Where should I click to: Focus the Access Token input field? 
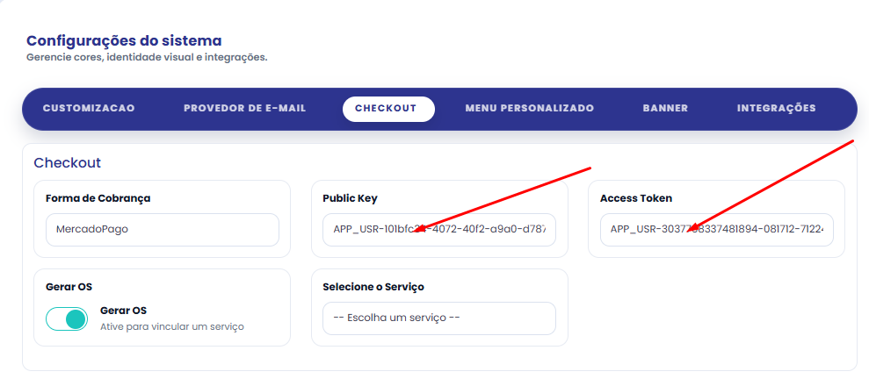pyautogui.click(x=717, y=230)
